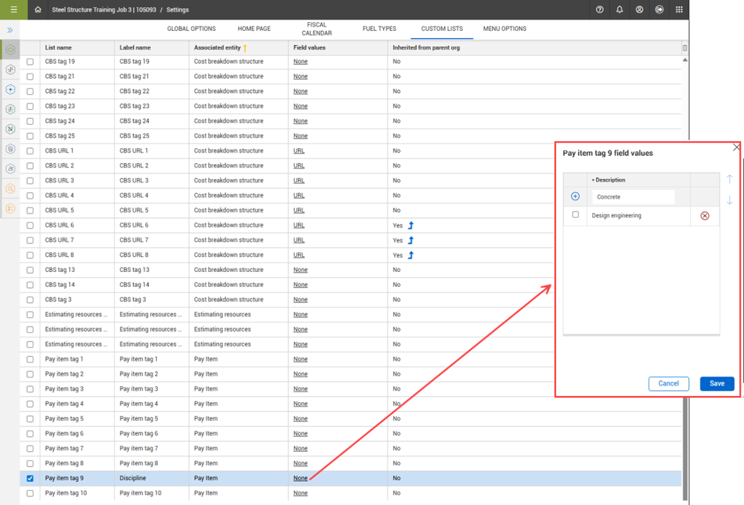Expand the left sidebar with double chevron
Image resolution: width=744 pixels, height=505 pixels.
[x=10, y=30]
